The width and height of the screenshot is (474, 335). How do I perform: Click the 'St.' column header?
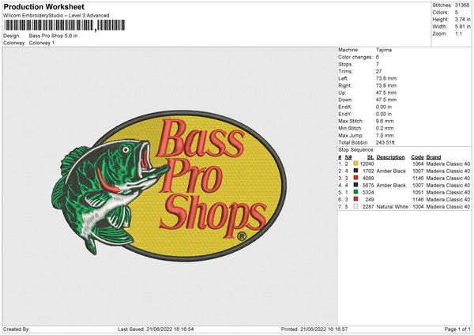(371, 157)
